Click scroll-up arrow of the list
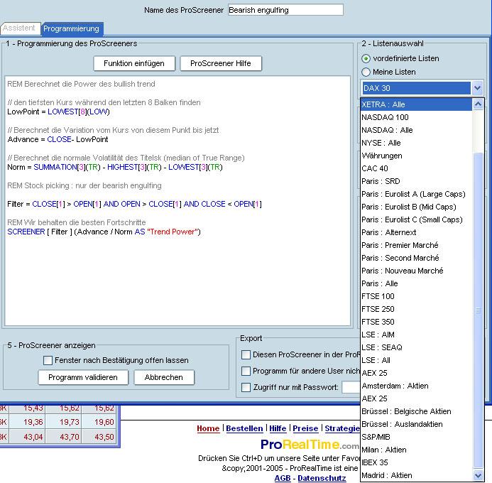Viewport: 492px width, 483px height. (478, 104)
